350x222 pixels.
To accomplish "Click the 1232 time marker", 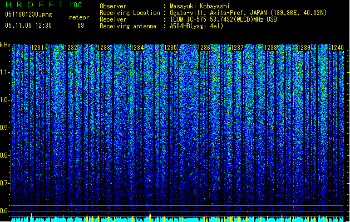I will pos(71,48).
